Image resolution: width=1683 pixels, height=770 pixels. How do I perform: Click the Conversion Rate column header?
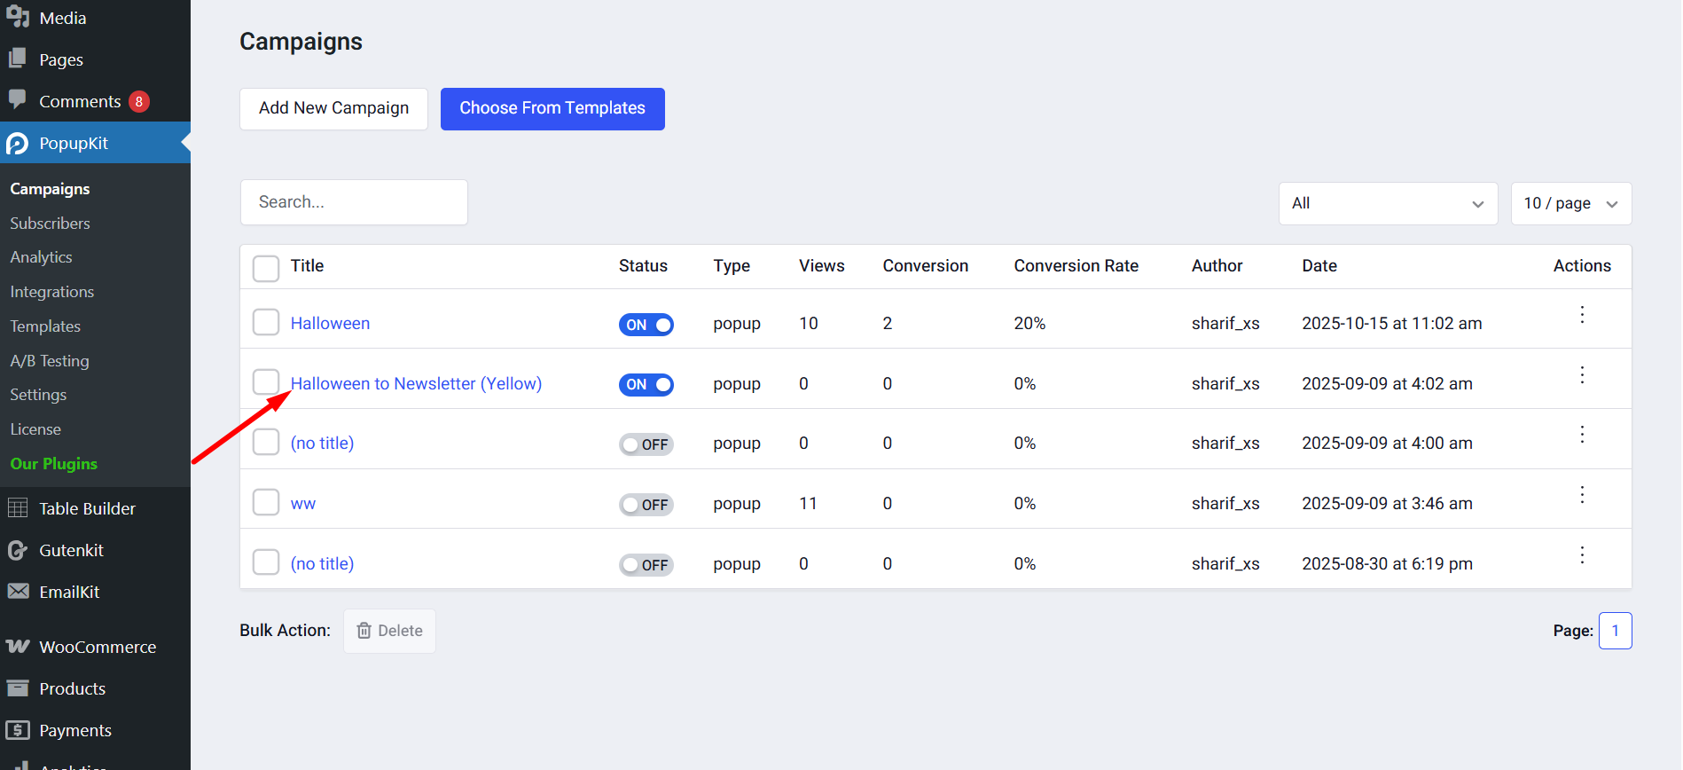1076,266
